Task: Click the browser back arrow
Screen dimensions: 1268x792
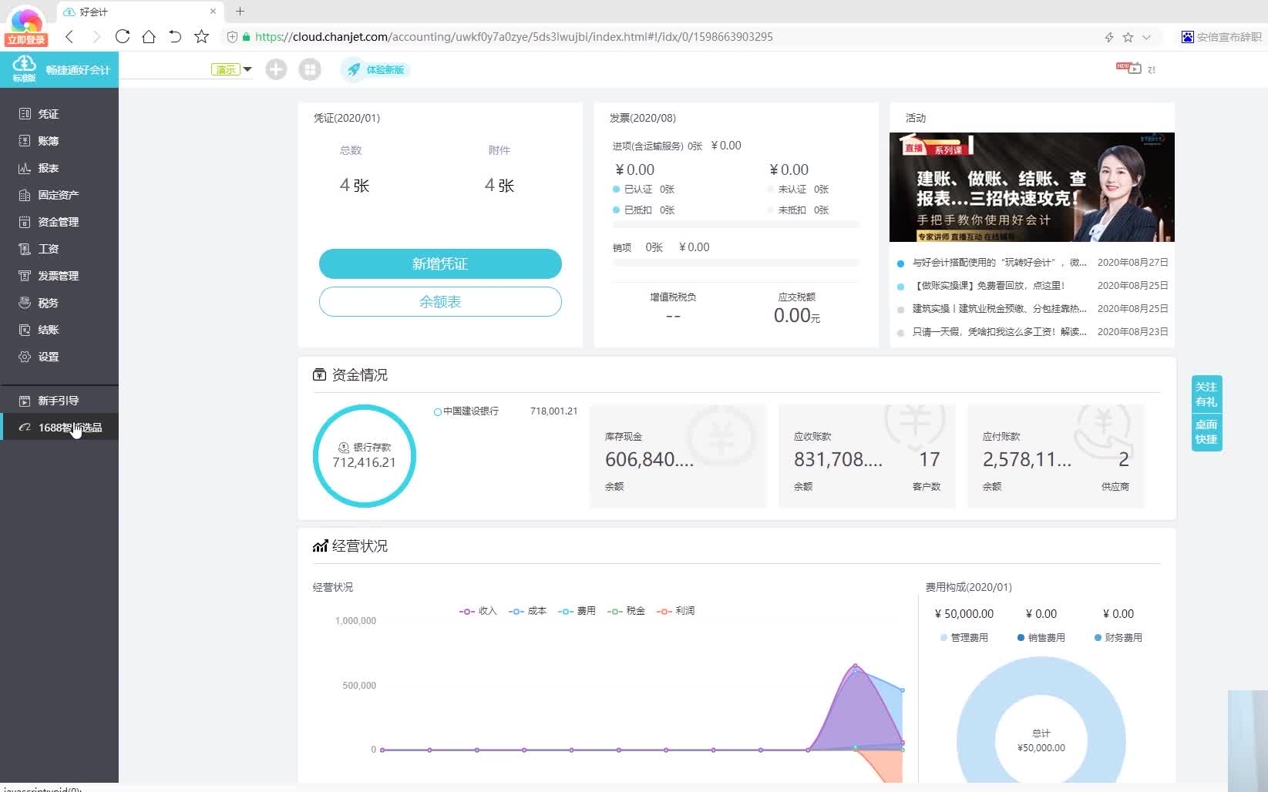Action: (x=69, y=36)
